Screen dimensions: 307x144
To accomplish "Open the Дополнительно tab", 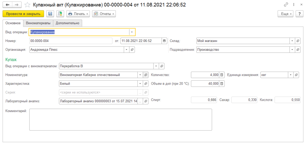I will [67, 23].
